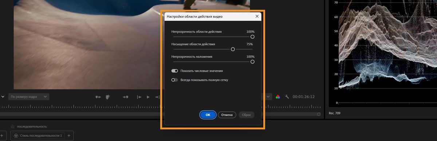
Task: Click the video preview frame
Action: tap(87, 44)
